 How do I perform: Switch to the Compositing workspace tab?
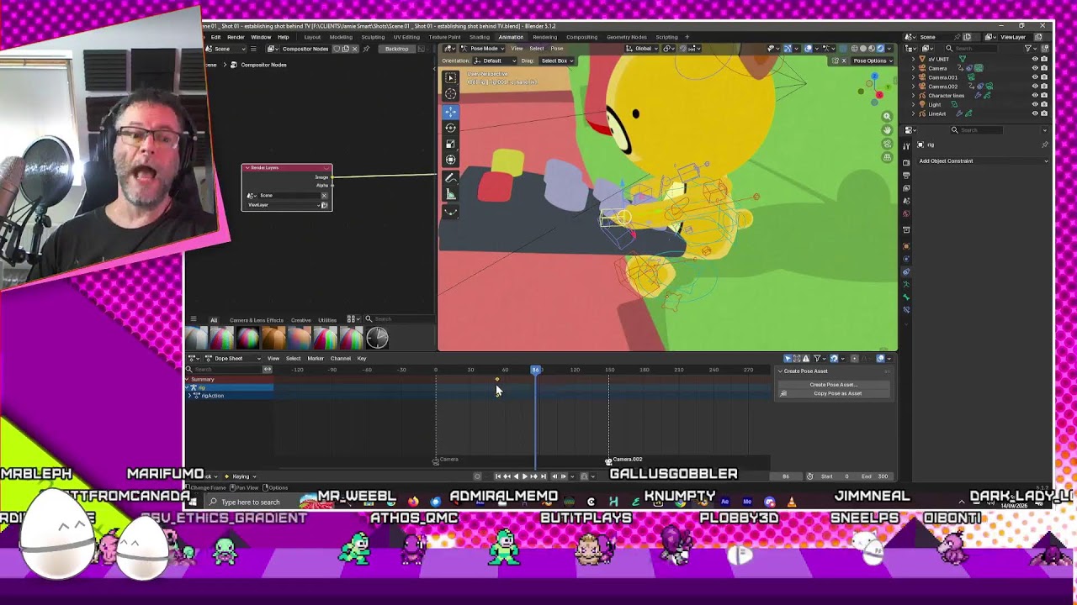pyautogui.click(x=581, y=37)
